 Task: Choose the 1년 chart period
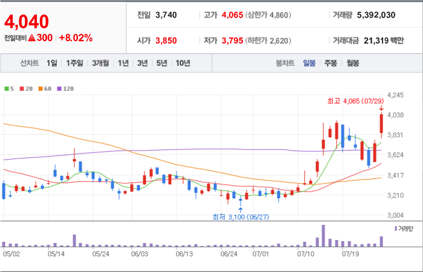(x=123, y=63)
